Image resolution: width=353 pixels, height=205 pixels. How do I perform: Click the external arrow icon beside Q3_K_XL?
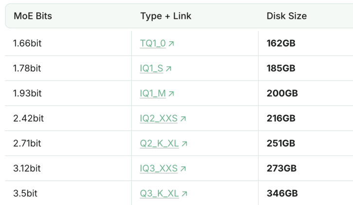184,194
